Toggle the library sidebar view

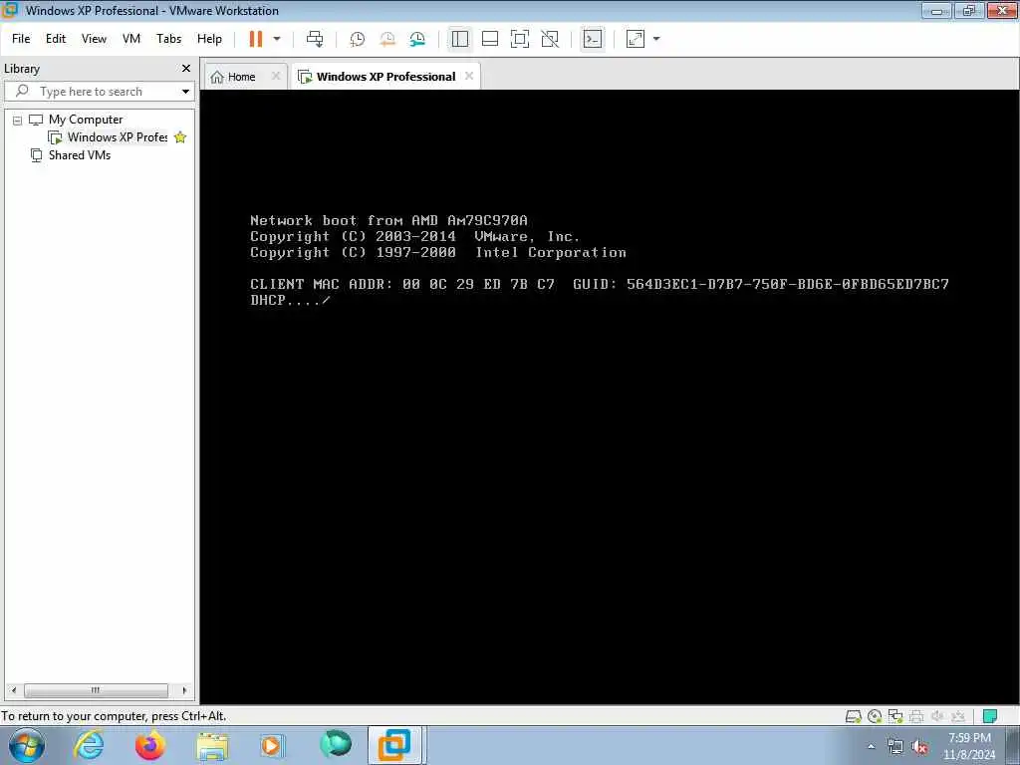460,39
